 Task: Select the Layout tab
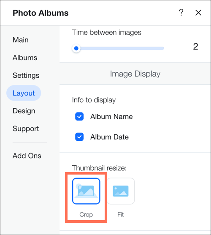tap(24, 93)
